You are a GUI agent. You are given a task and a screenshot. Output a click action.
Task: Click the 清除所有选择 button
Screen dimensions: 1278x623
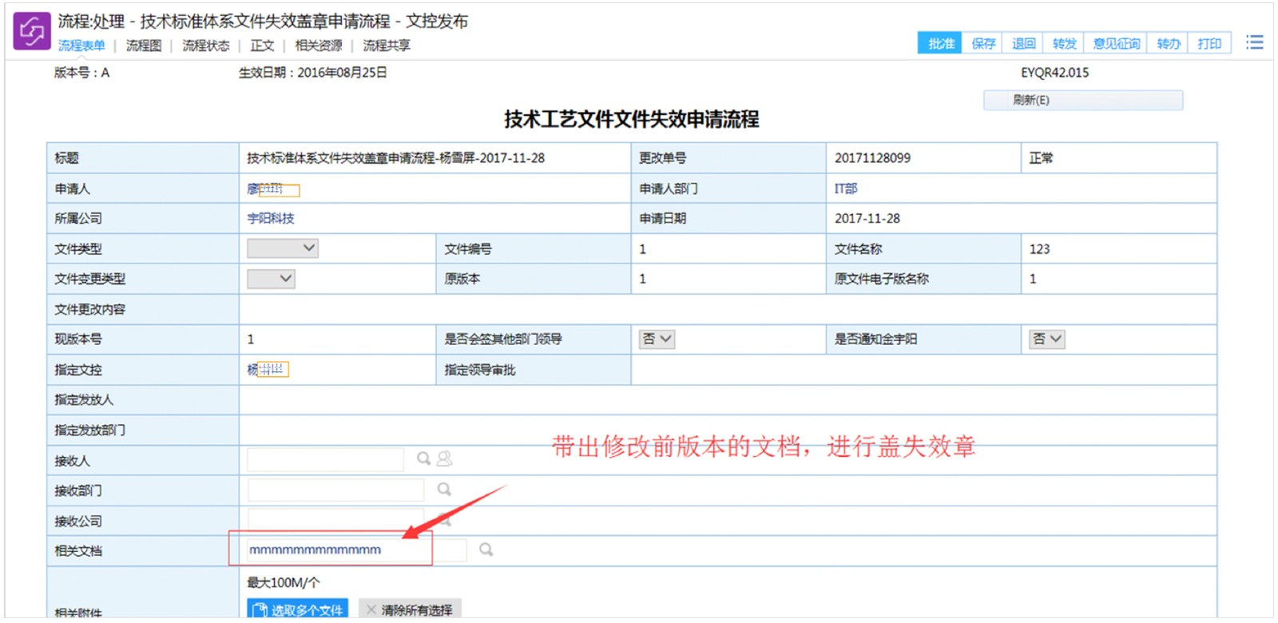click(410, 609)
